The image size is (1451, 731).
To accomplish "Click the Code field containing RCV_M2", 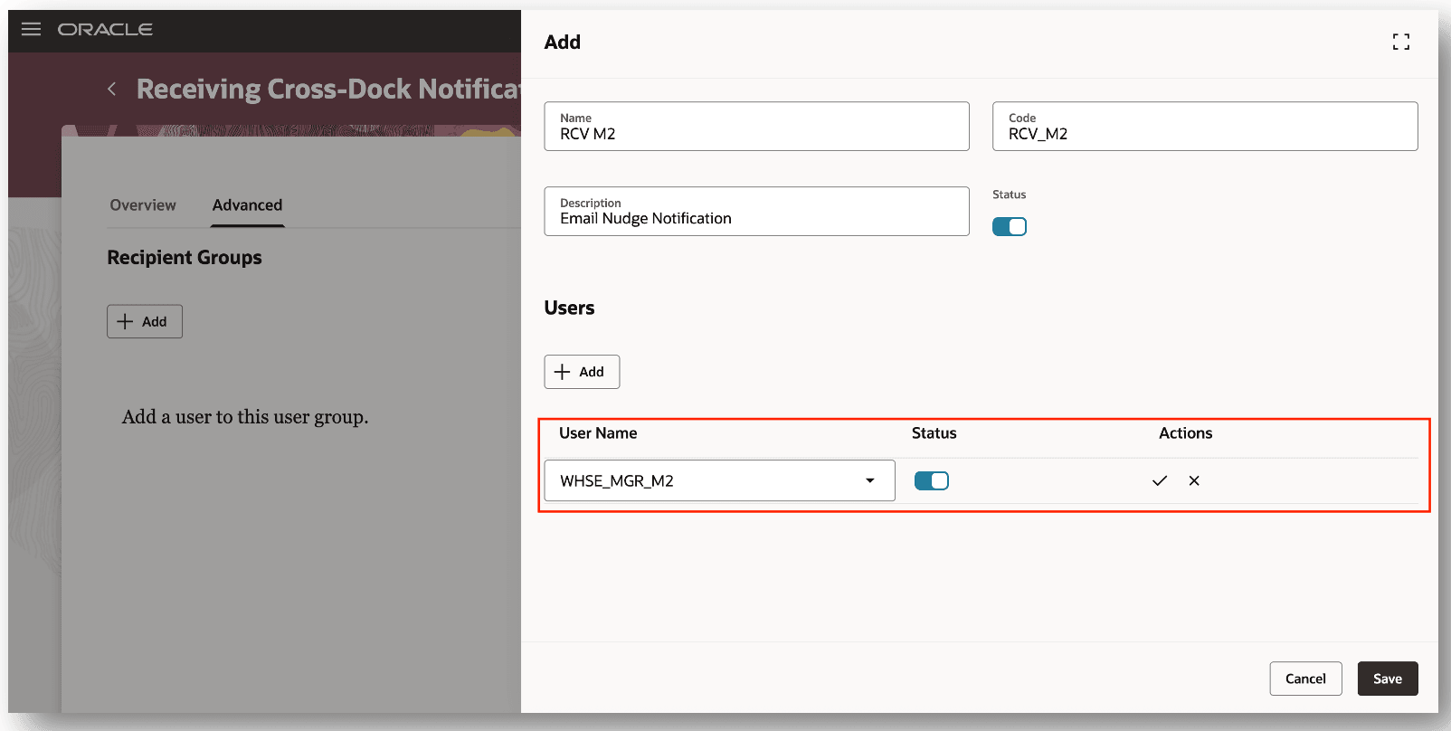I will [x=1205, y=126].
